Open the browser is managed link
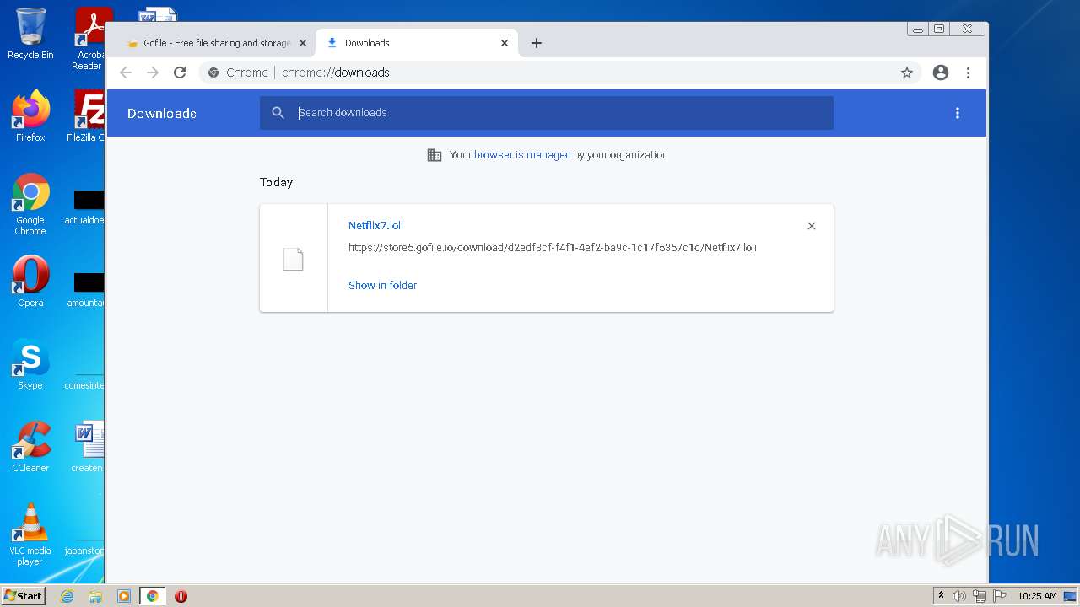Screen dimensions: 1080x607 522,155
